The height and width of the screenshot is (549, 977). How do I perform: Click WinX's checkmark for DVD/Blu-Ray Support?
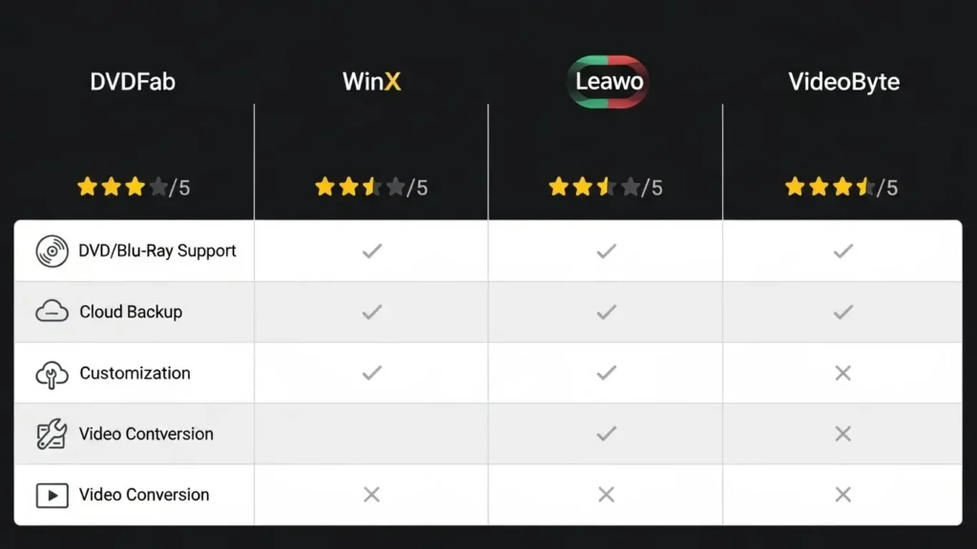[x=371, y=251]
